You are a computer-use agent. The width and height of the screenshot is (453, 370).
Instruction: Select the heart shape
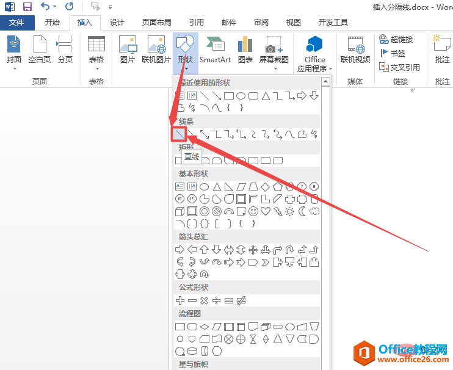[x=266, y=211]
